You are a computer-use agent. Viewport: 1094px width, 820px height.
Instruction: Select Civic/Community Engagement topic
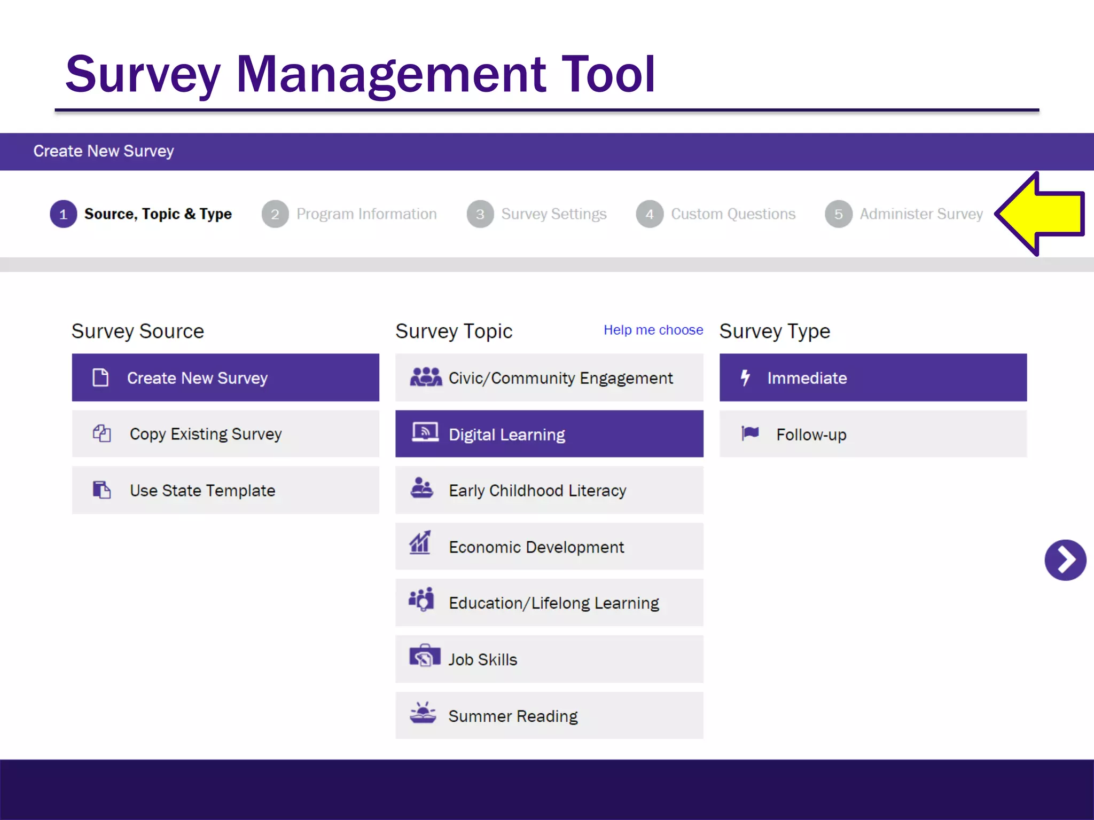pyautogui.click(x=549, y=377)
